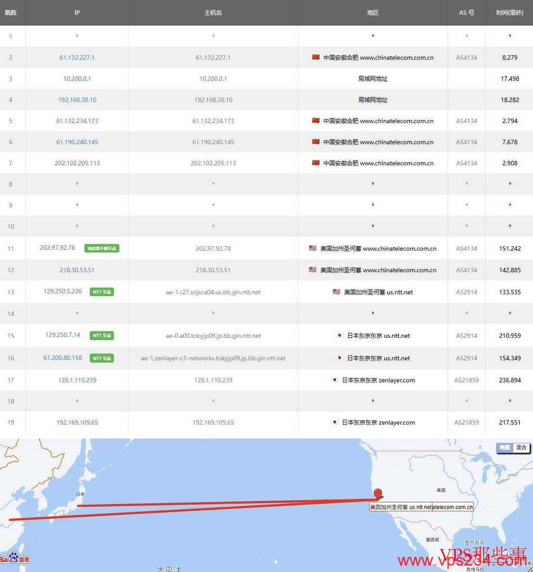Click the Japan flag icon in hop 15 row
This screenshot has height=572, width=533.
(339, 335)
